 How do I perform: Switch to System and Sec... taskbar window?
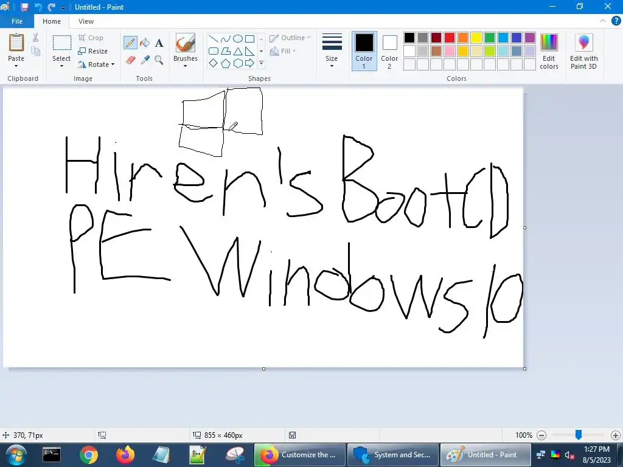tap(393, 455)
